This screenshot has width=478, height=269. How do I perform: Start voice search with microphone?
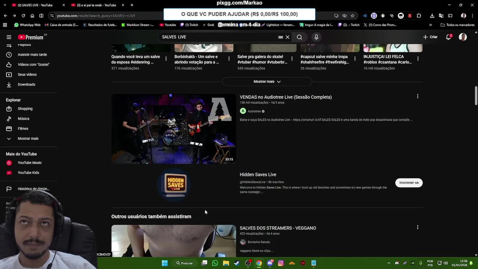click(316, 37)
